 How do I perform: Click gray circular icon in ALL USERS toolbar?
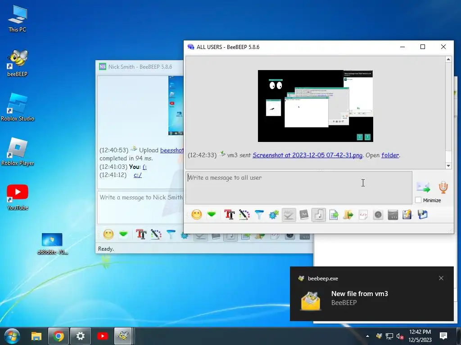pos(378,215)
